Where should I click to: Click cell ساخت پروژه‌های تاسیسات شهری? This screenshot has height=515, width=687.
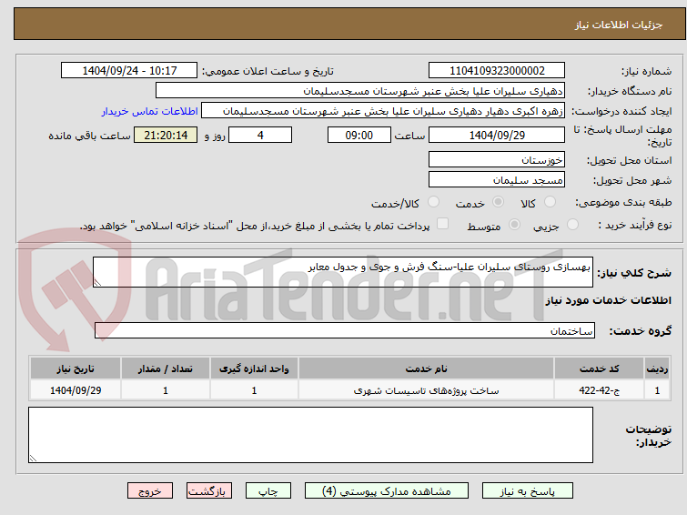point(427,390)
